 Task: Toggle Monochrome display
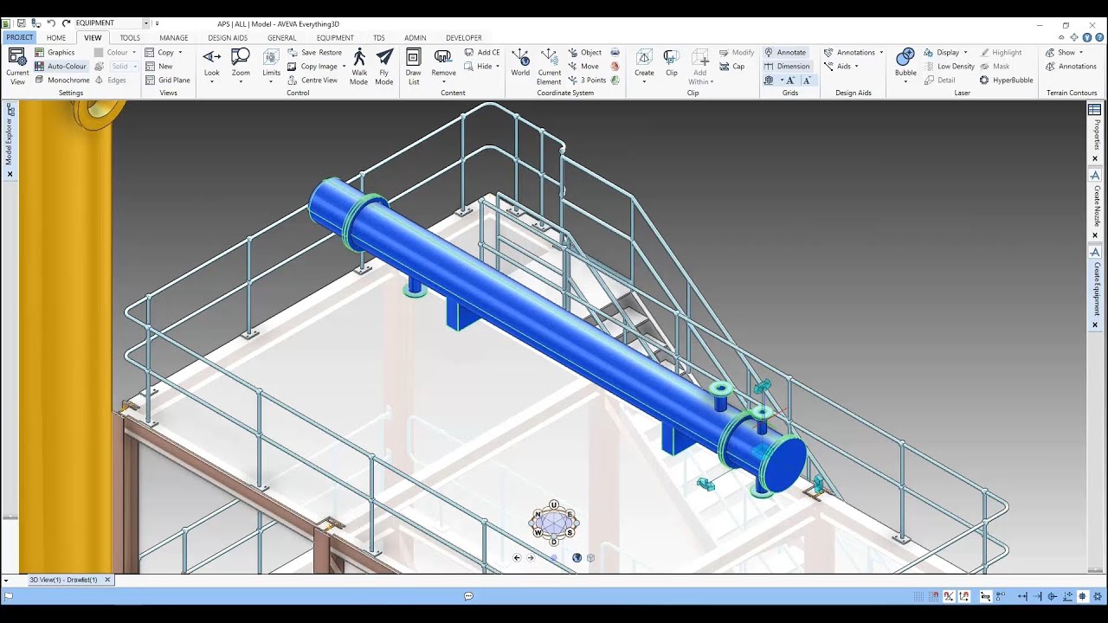click(x=62, y=80)
